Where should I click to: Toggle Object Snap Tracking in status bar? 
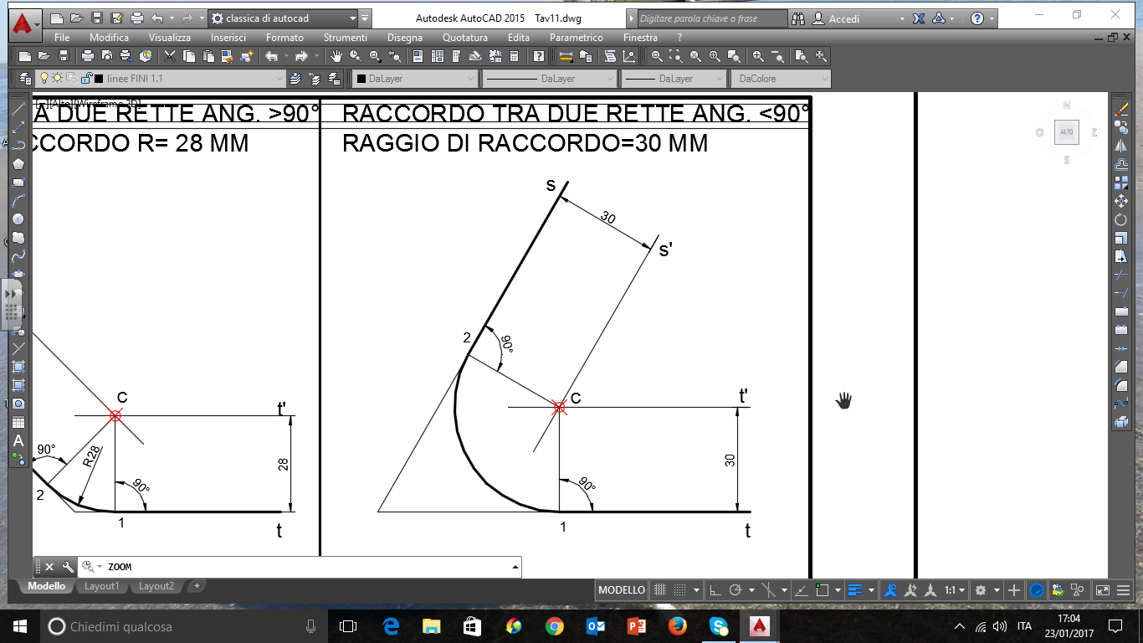click(x=801, y=590)
